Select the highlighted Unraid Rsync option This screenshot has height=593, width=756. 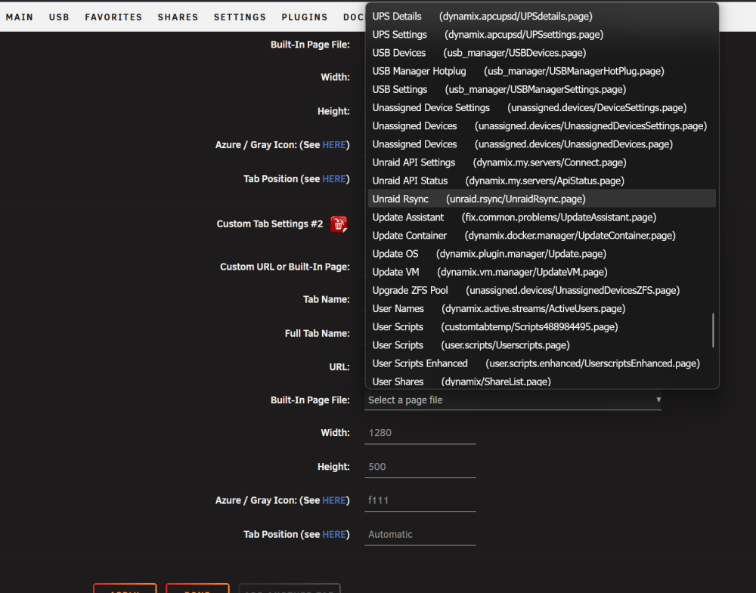541,199
